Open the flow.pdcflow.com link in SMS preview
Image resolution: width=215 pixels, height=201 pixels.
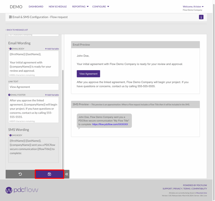(110, 124)
